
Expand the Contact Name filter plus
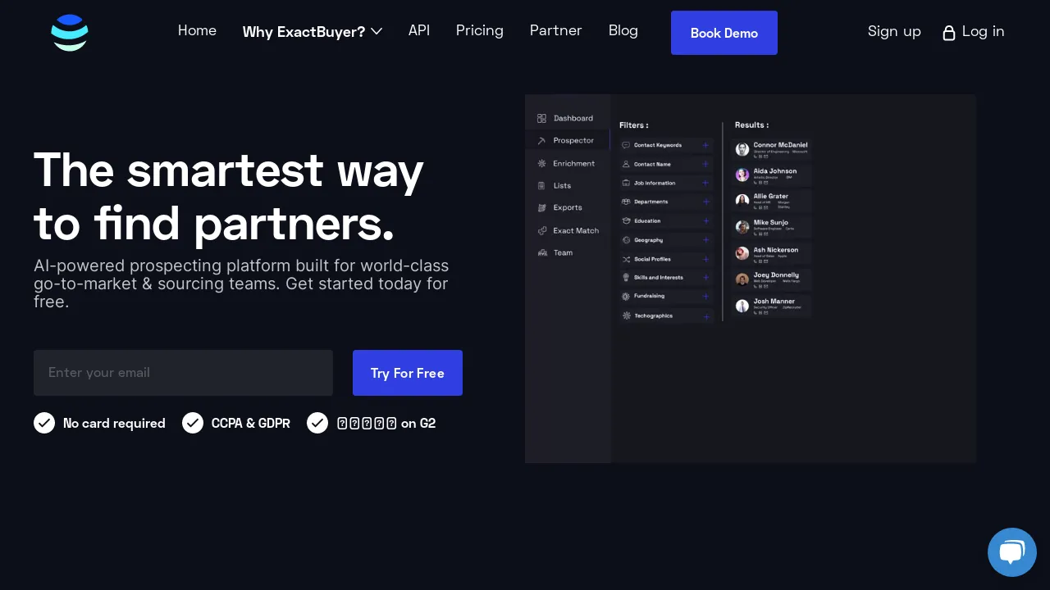pyautogui.click(x=705, y=164)
